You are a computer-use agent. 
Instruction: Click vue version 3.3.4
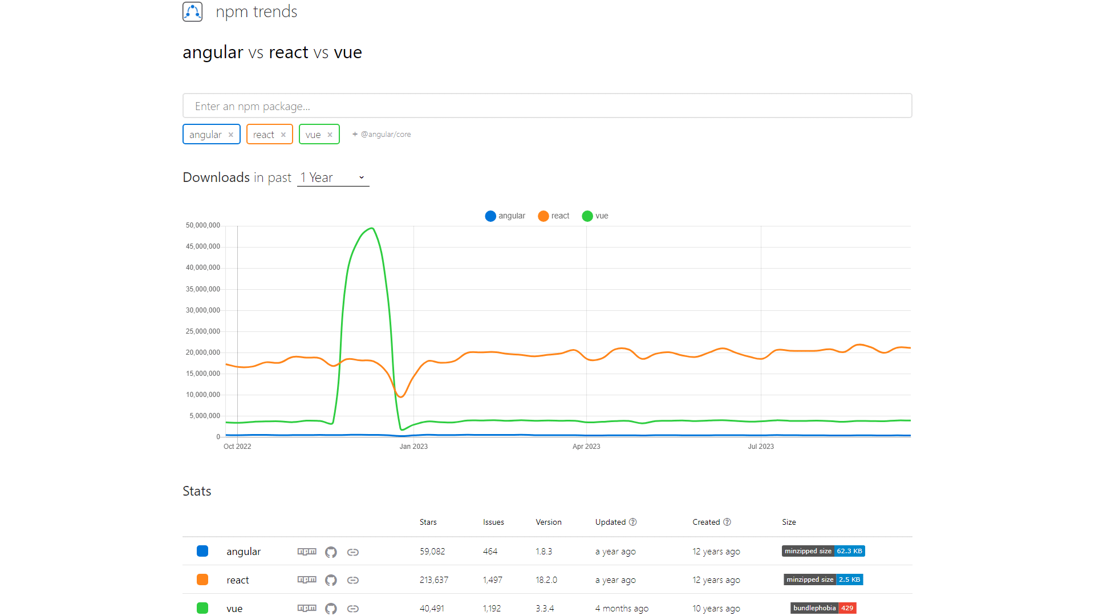tap(545, 609)
